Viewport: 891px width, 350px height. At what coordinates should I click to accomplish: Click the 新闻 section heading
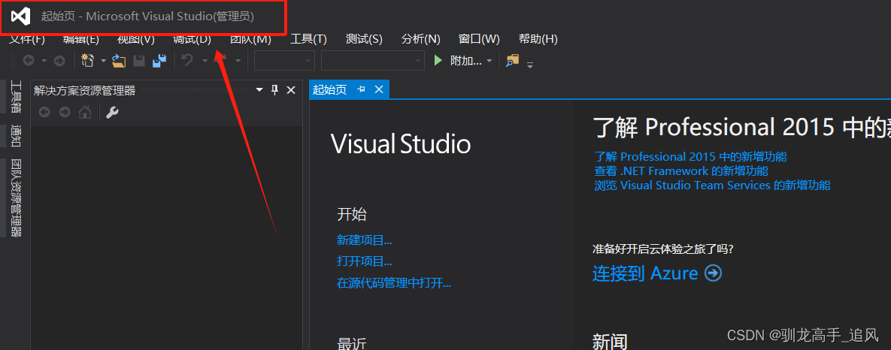pyautogui.click(x=611, y=342)
